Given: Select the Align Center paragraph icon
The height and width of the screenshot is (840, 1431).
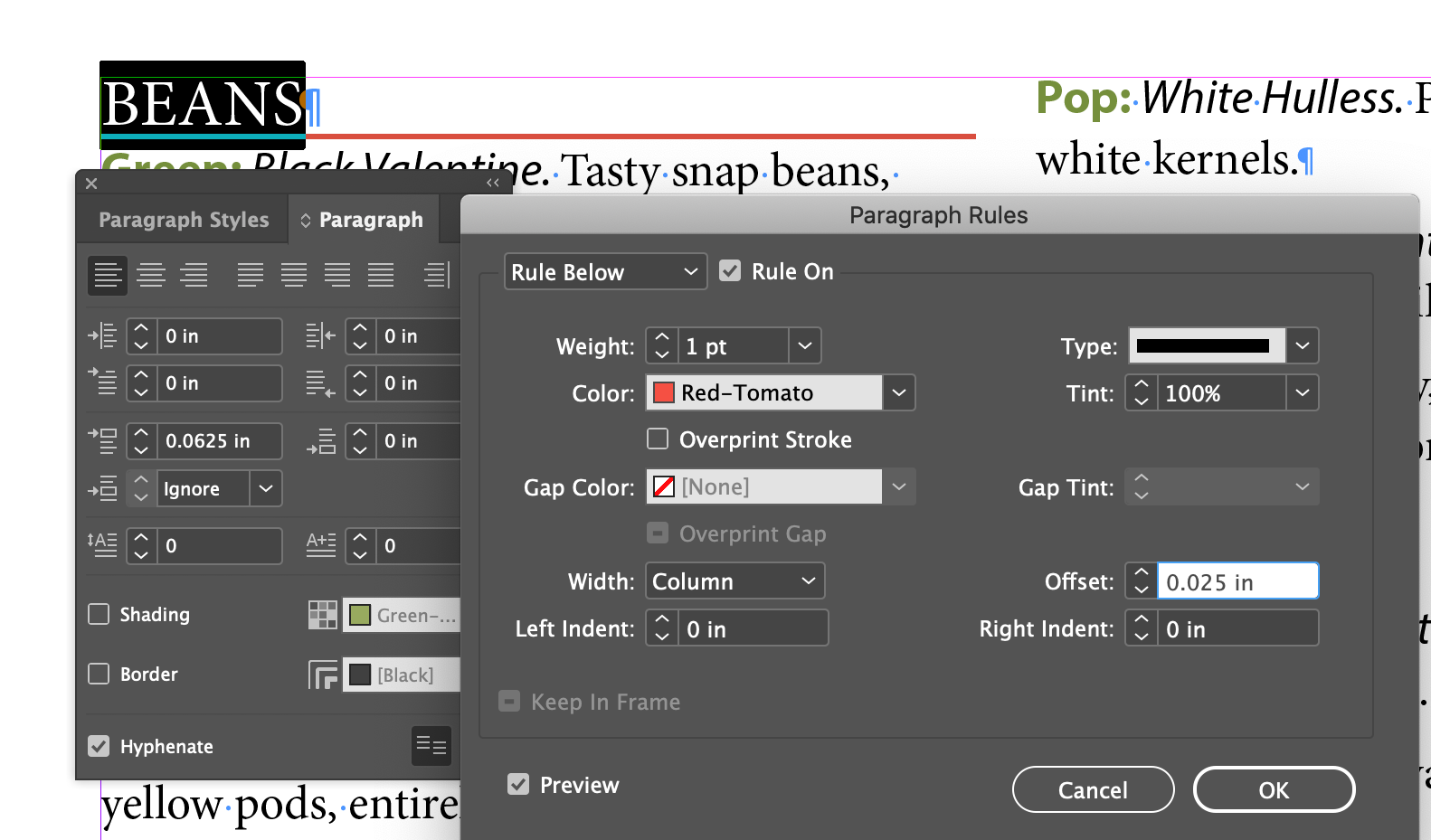Looking at the screenshot, I should 151,275.
